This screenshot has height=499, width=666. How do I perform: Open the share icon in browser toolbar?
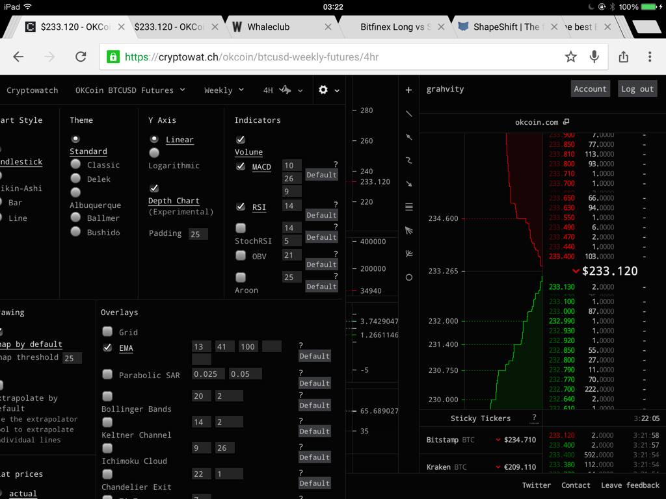(x=624, y=57)
